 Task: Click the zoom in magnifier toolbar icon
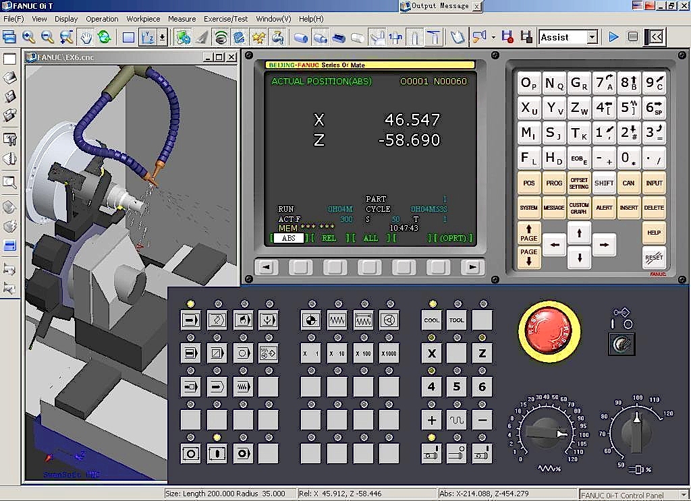point(28,37)
